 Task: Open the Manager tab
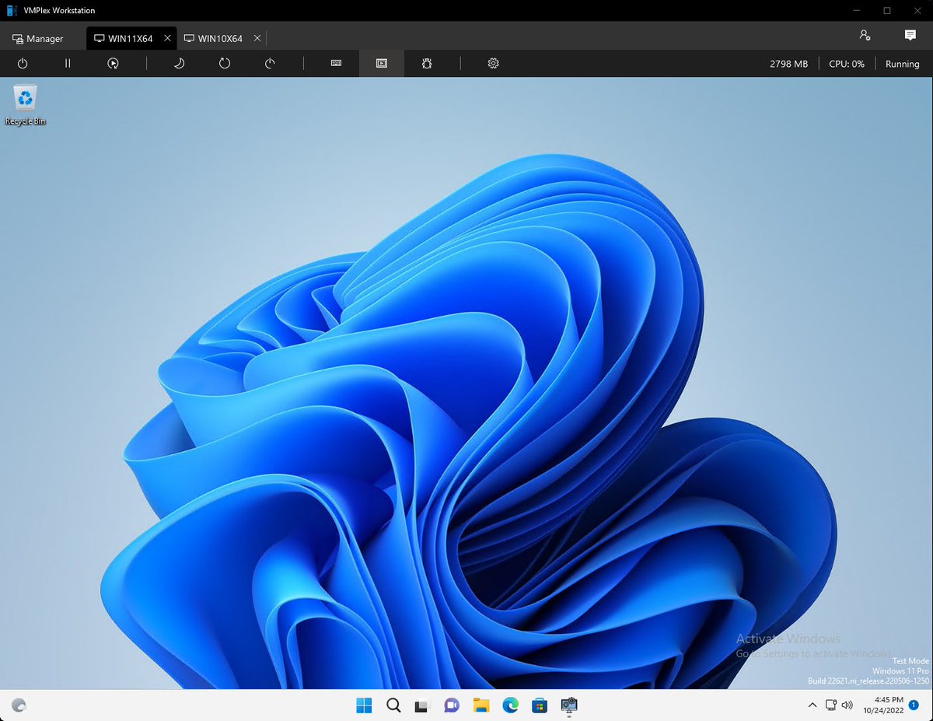(38, 37)
